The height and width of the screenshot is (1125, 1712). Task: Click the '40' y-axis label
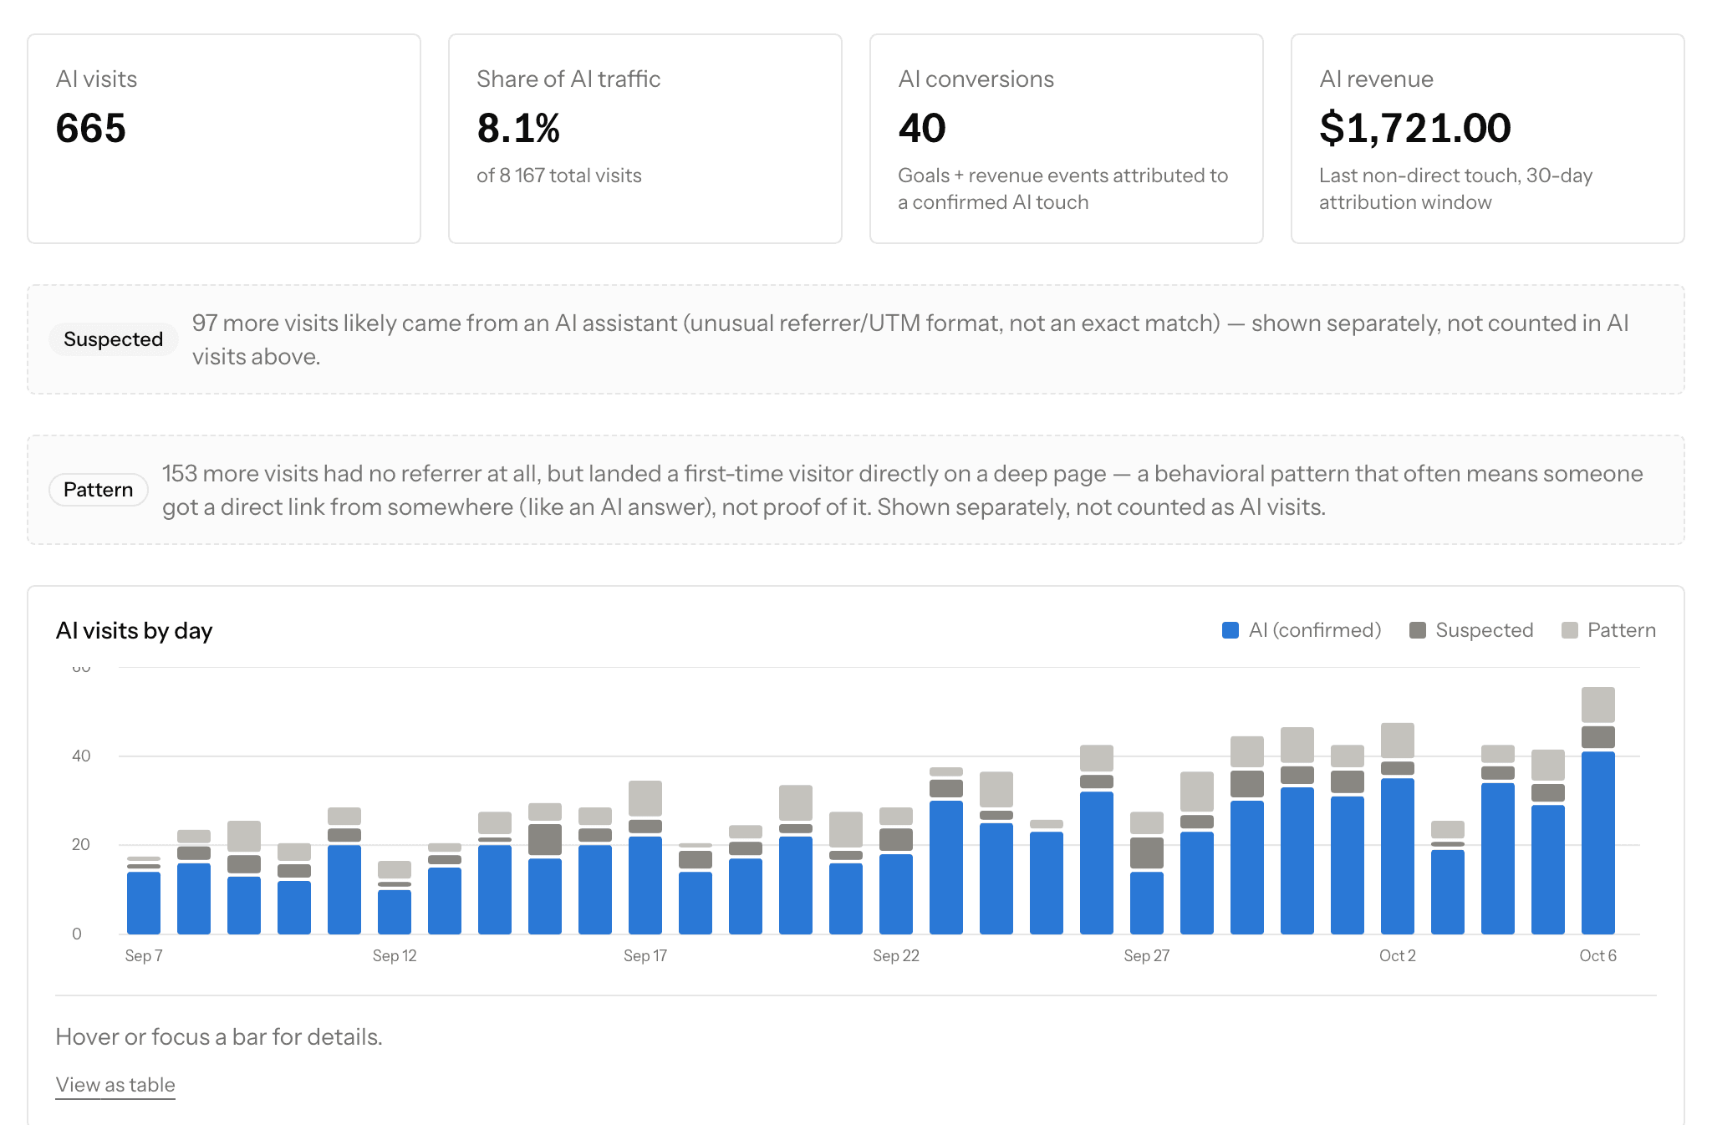(x=81, y=756)
